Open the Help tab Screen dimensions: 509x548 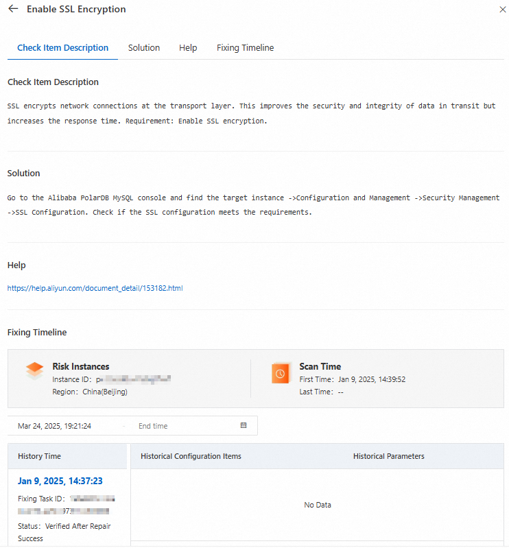tap(188, 47)
